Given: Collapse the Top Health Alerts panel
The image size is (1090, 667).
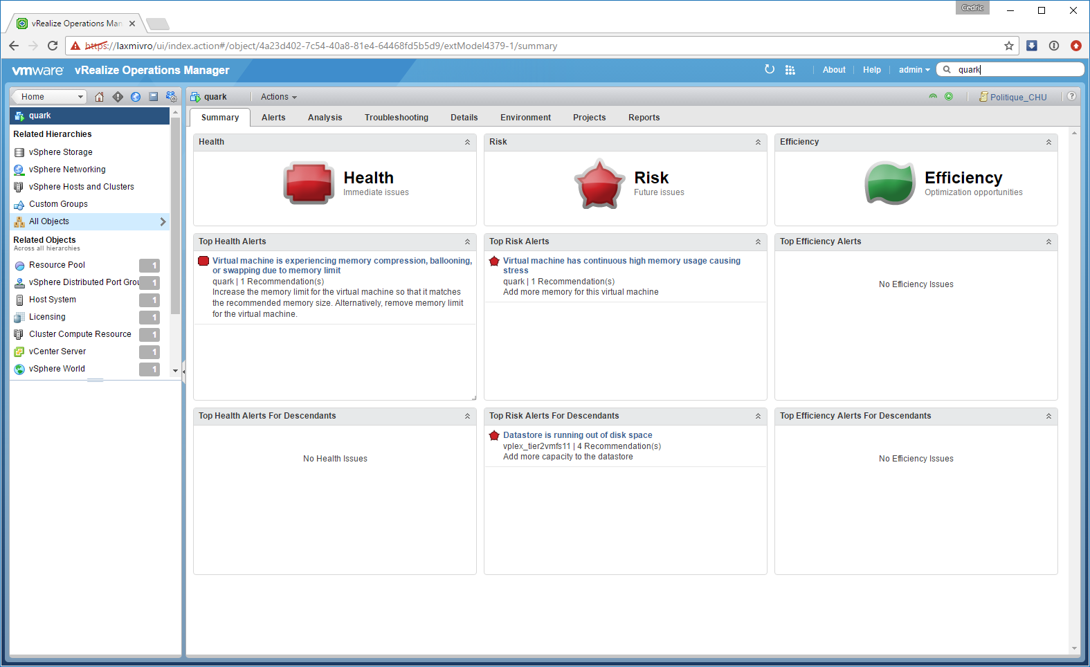Looking at the screenshot, I should 467,241.
